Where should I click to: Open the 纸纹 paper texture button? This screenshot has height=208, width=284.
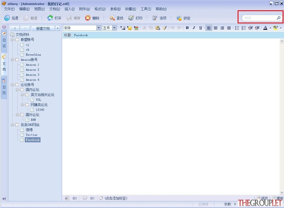pyautogui.click(x=262, y=198)
